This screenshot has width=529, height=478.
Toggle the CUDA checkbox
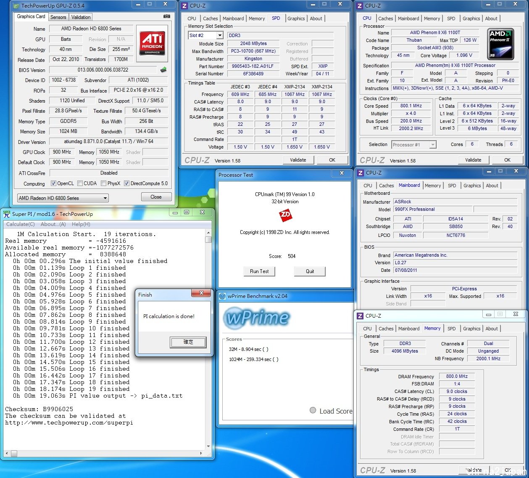click(x=80, y=183)
